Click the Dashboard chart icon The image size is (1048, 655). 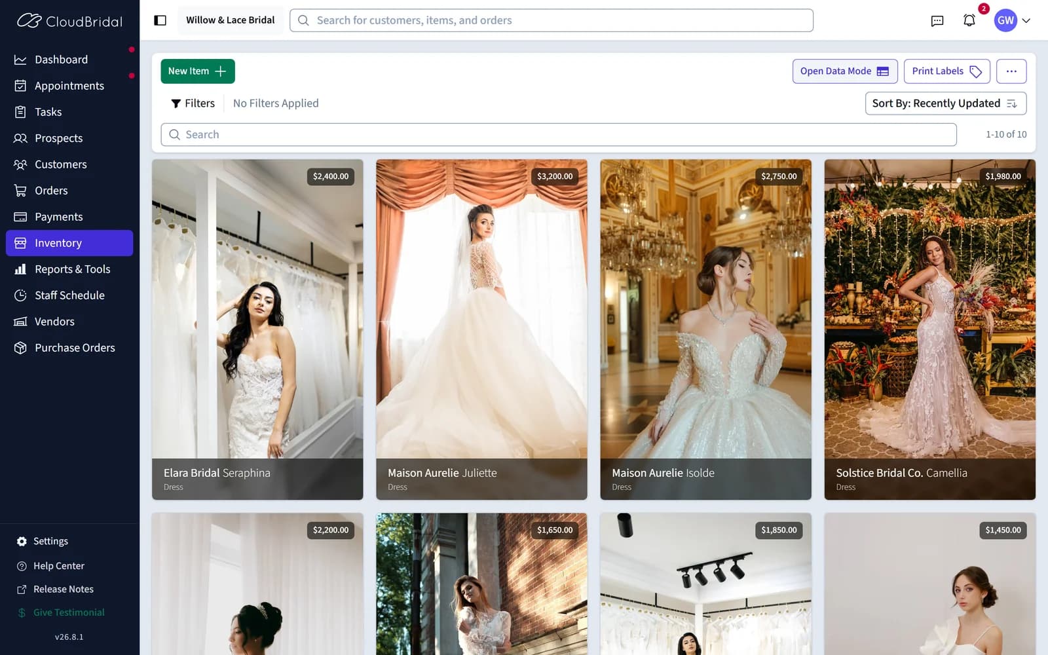tap(20, 60)
